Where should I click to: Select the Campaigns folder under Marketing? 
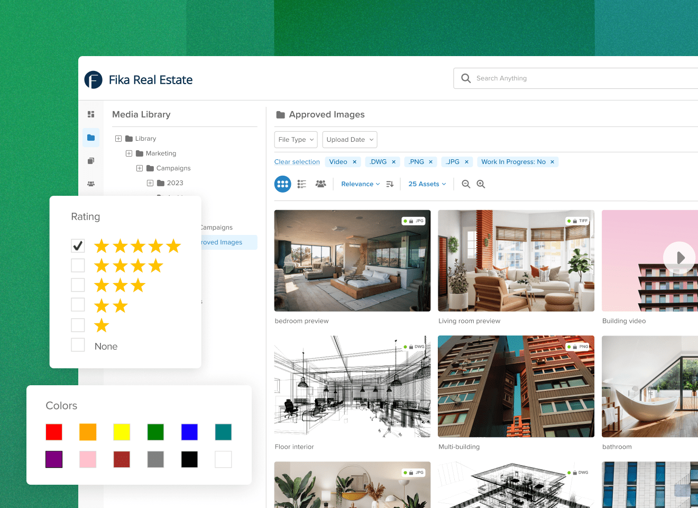[x=169, y=168]
